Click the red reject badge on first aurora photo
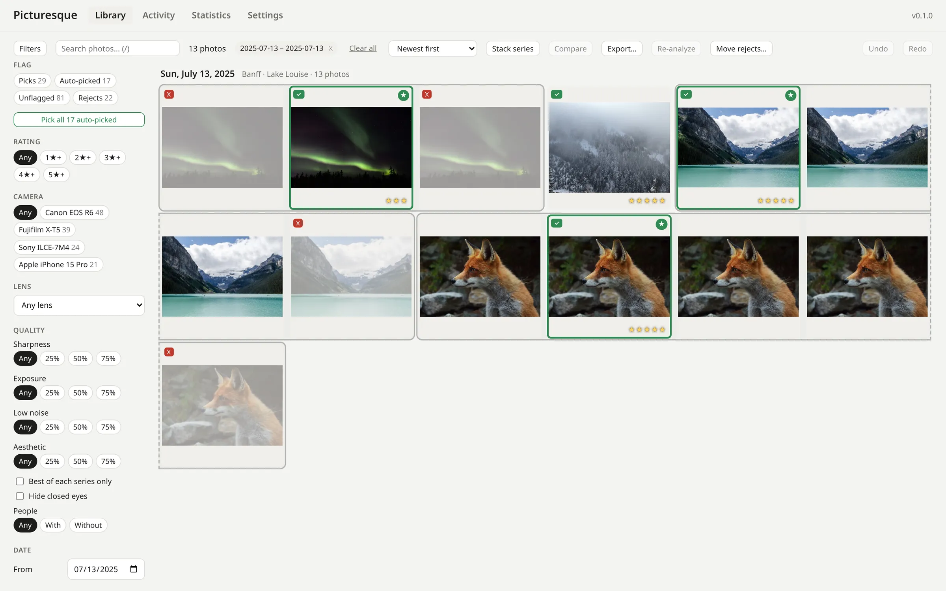The height and width of the screenshot is (591, 946). 169,94
